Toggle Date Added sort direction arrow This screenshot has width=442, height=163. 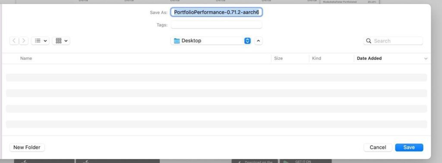(x=426, y=58)
